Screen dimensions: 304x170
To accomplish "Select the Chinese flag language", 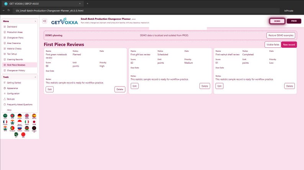I will point(23,135).
